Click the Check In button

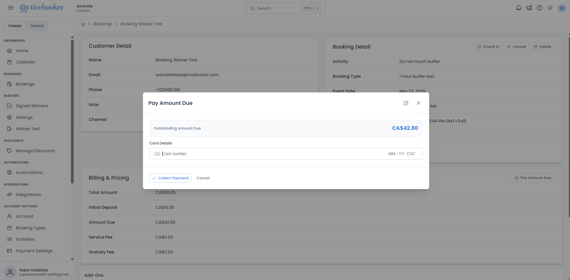pyautogui.click(x=488, y=47)
